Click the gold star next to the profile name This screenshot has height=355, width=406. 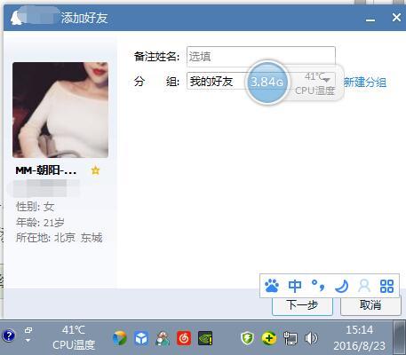click(95, 170)
